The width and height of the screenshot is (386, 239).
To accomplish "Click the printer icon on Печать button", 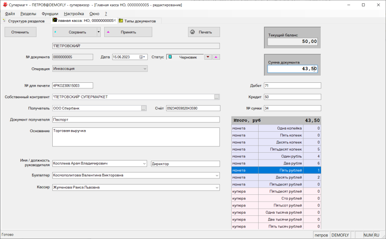I will pos(193,32).
